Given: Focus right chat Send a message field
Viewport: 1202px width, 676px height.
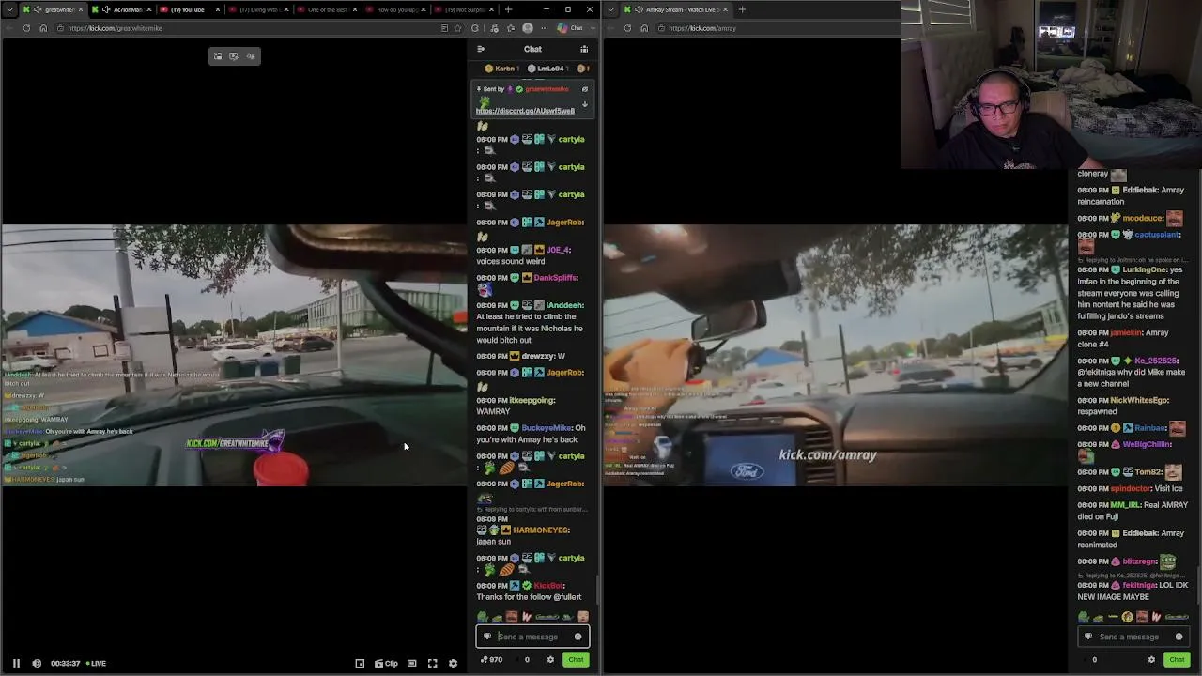Looking at the screenshot, I should pyautogui.click(x=1133, y=637).
